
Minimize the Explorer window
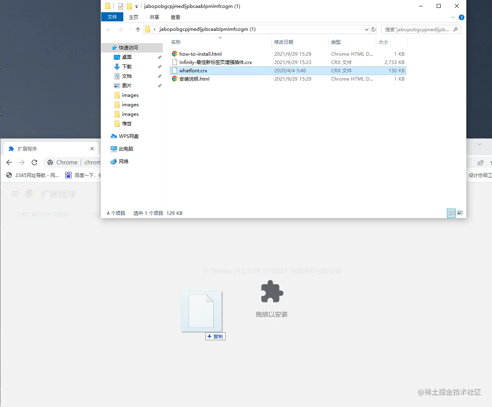click(x=421, y=6)
